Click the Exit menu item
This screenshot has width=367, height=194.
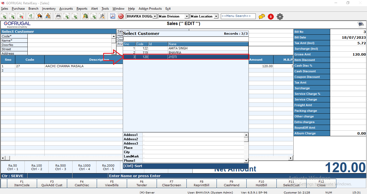tap(168, 9)
